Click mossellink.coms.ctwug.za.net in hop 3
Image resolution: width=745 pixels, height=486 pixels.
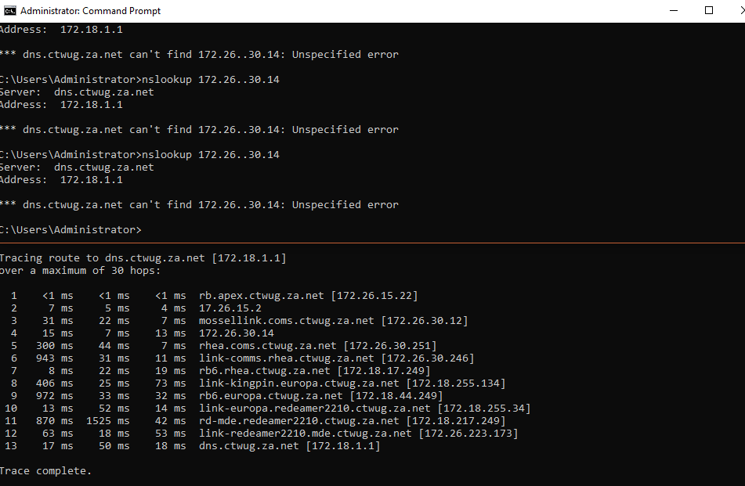pos(287,321)
